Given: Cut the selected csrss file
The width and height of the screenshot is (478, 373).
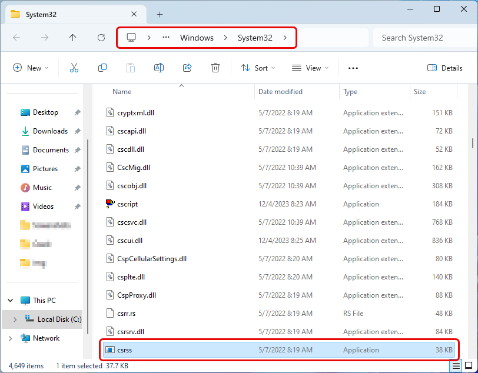Looking at the screenshot, I should pyautogui.click(x=74, y=68).
